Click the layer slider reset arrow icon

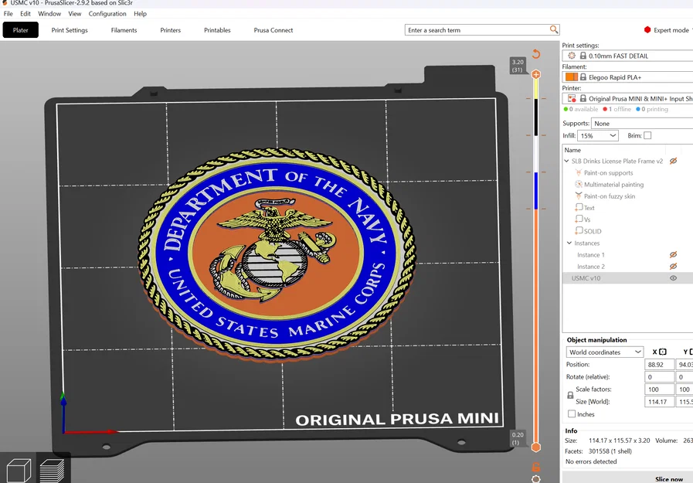pos(536,54)
